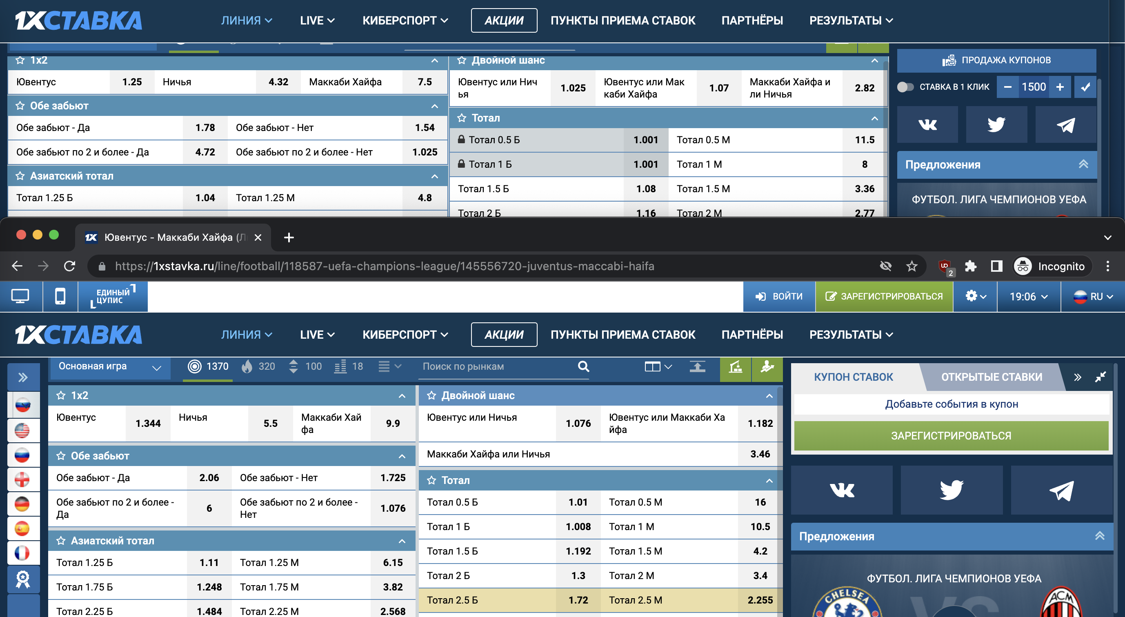Click the market search magnifier icon
Viewport: 1125px width, 617px height.
pos(583,366)
